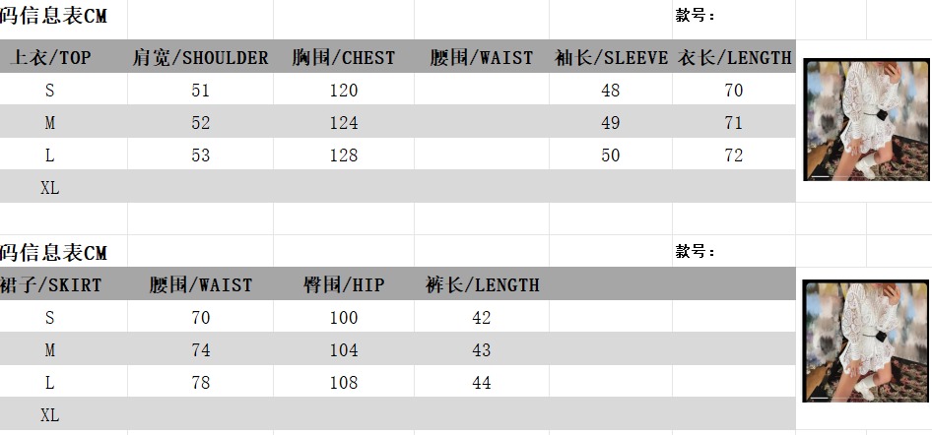Click the skirt length value 42 cell
932x435 pixels.
482,318
